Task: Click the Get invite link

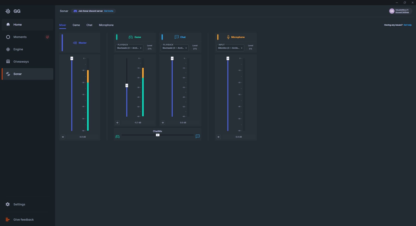Action: (x=109, y=11)
